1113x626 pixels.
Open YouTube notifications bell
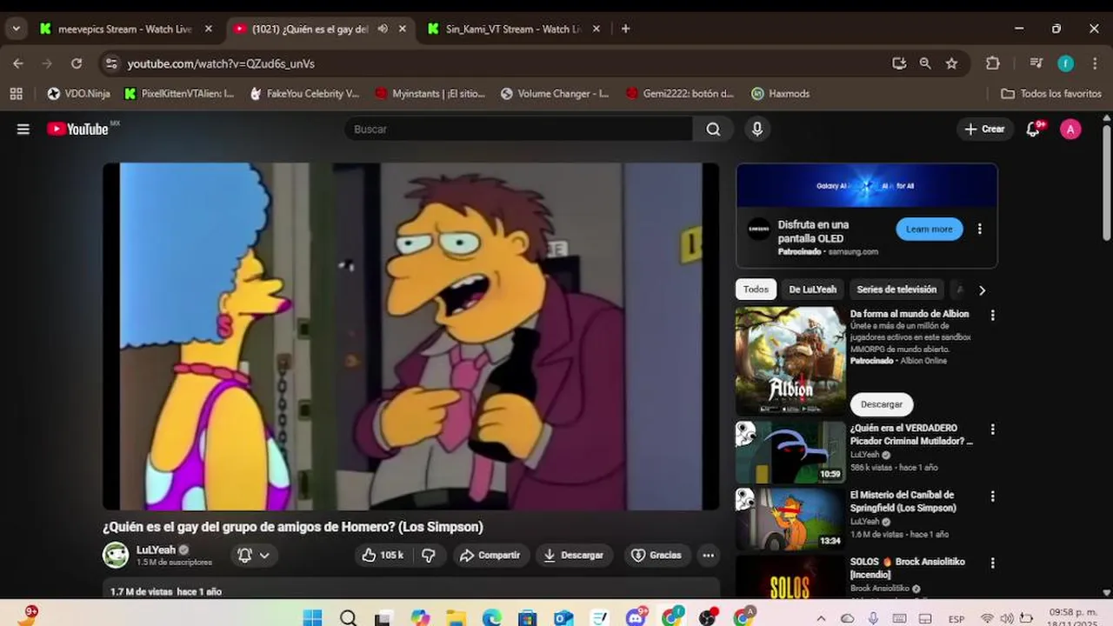(x=1033, y=130)
